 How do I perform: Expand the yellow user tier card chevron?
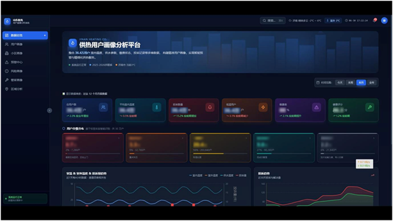246,138
